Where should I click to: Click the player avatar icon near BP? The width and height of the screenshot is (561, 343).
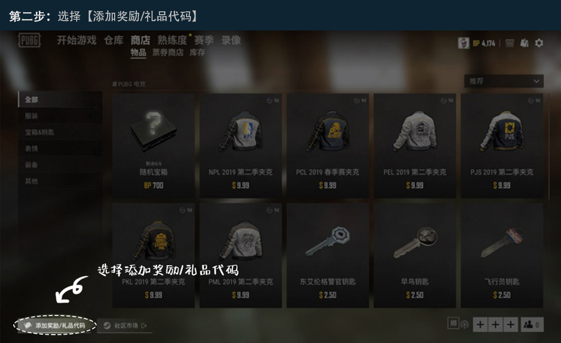point(464,43)
